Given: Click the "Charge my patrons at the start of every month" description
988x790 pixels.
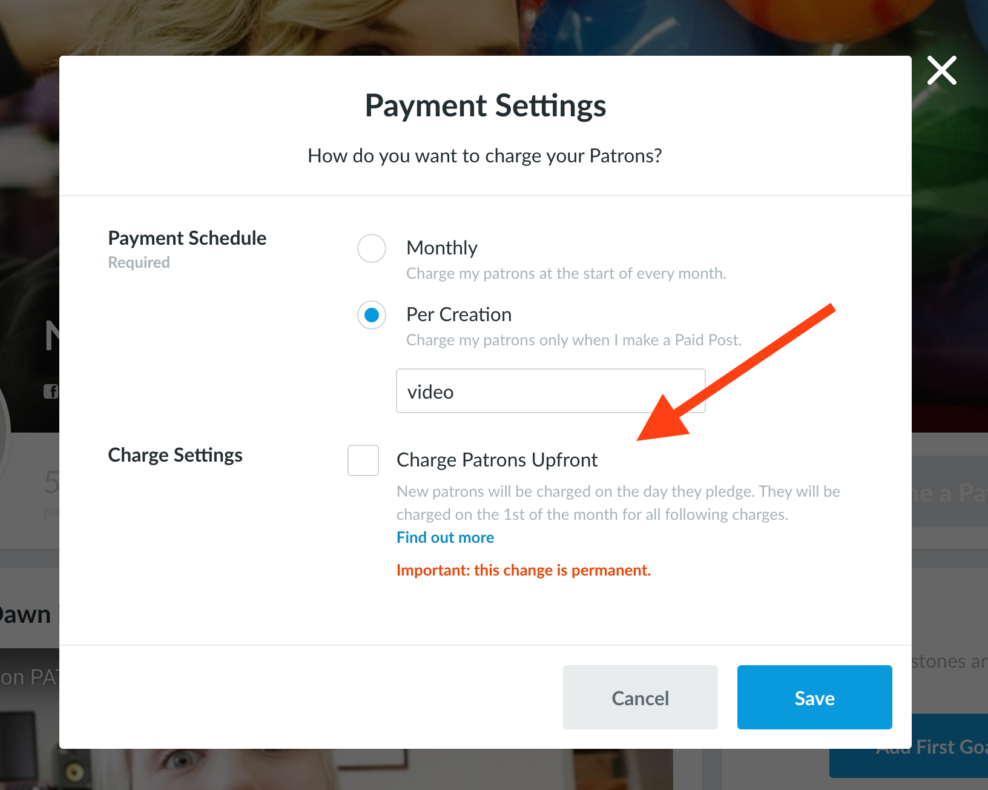Looking at the screenshot, I should click(x=566, y=273).
